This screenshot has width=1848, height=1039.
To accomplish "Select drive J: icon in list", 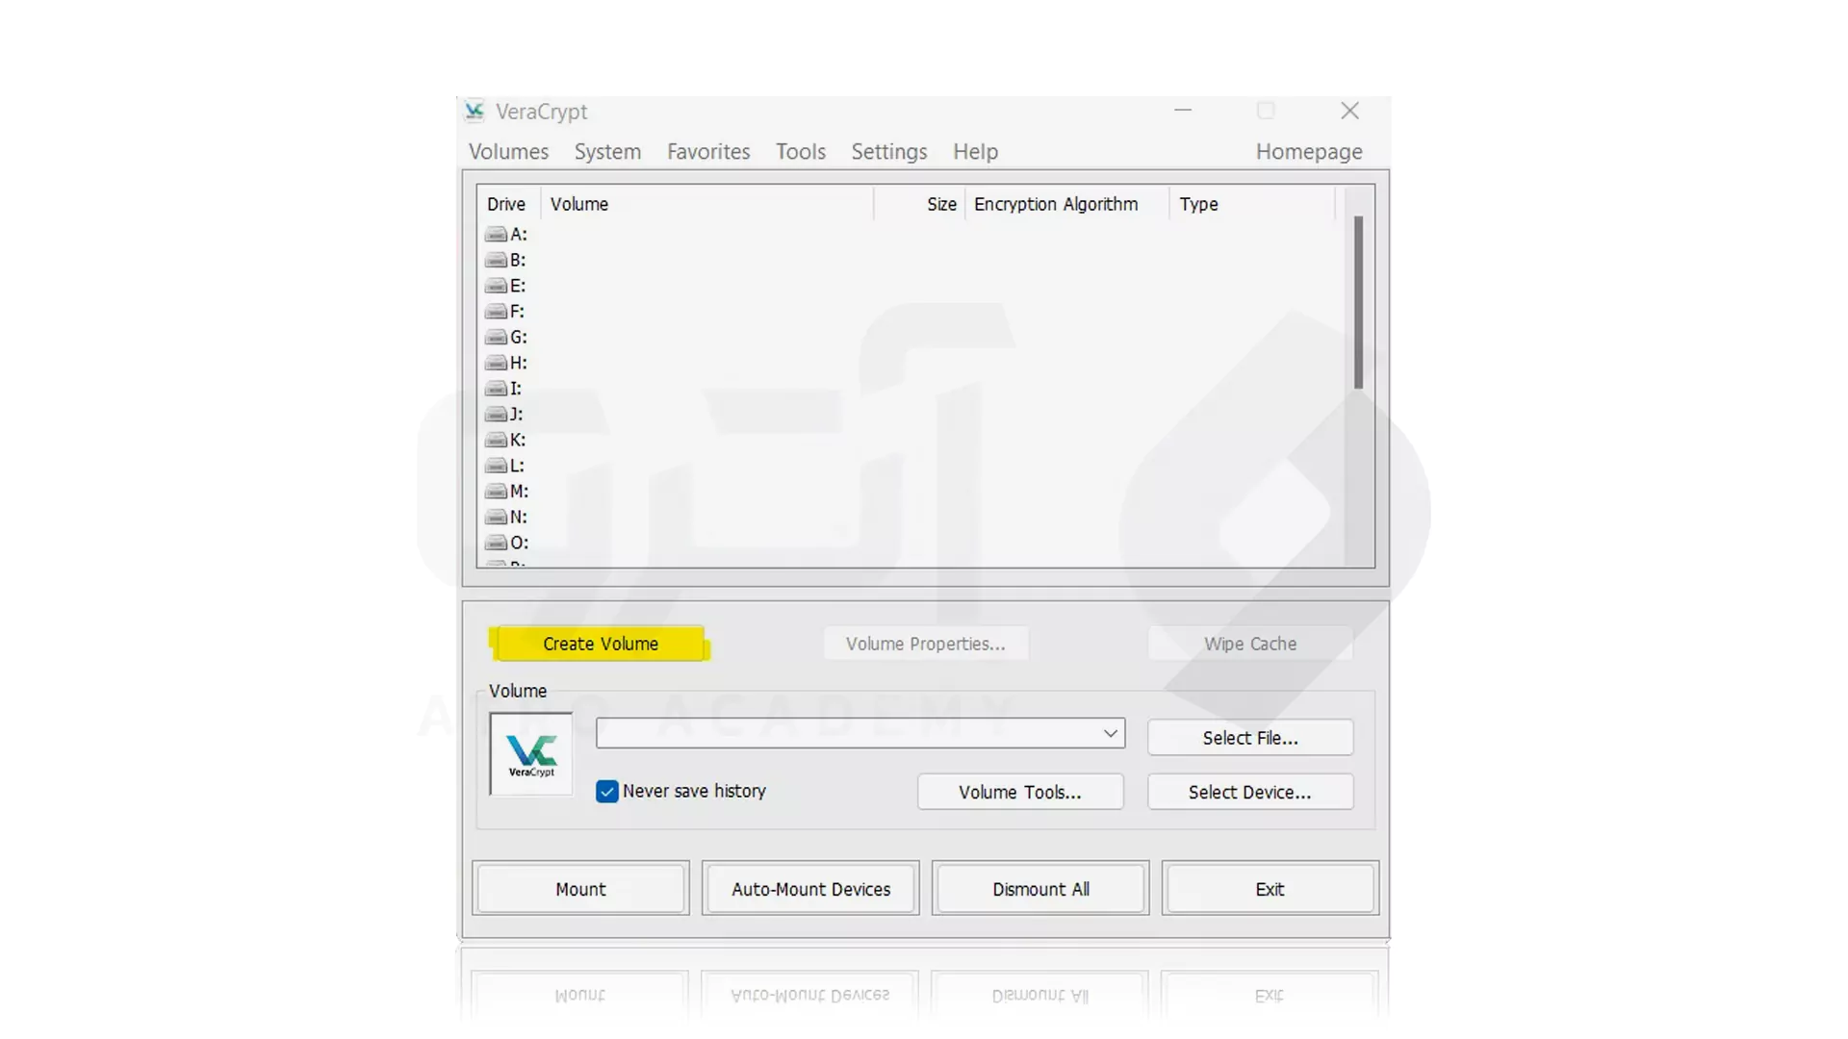I will tap(496, 415).
